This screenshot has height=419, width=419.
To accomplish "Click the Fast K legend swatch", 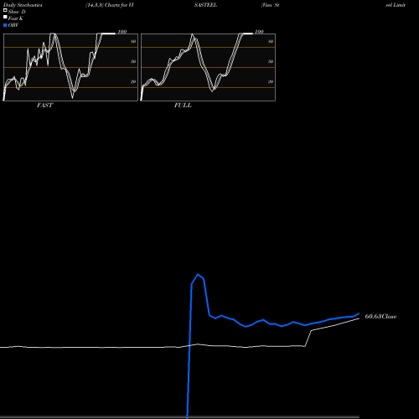I will (5, 17).
